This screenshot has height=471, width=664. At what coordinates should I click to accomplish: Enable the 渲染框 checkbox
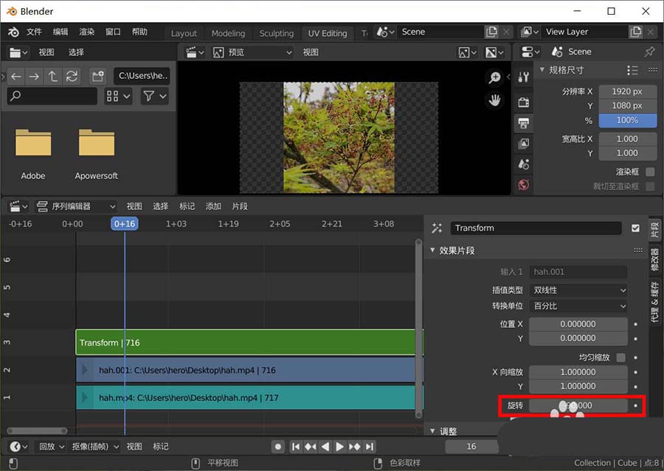click(650, 172)
